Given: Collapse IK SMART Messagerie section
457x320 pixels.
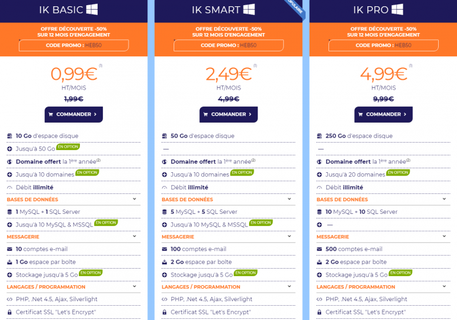Looking at the screenshot, I should 289,236.
